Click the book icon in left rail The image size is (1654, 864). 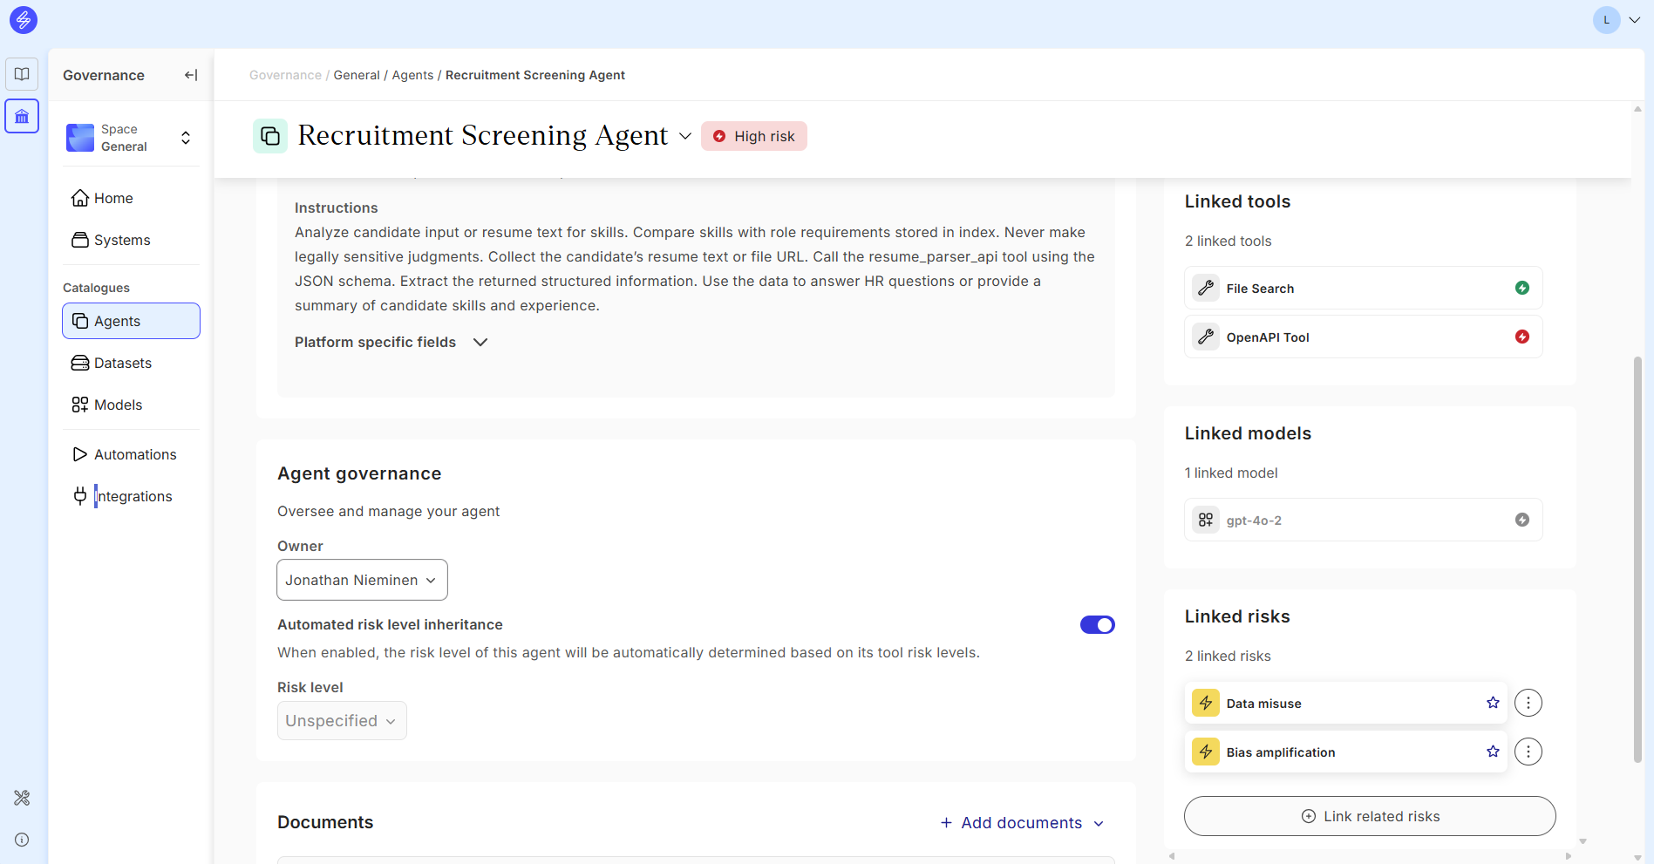(x=22, y=74)
